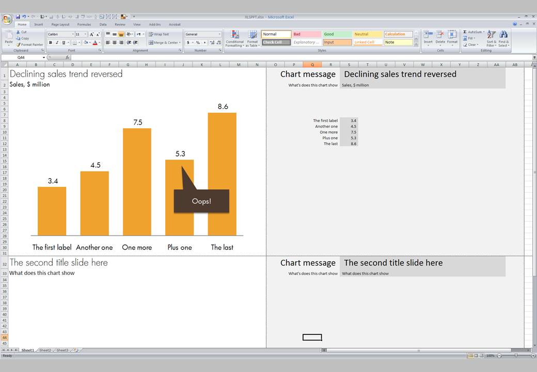The image size is (537, 372).
Task: Open the Office Button menu
Action: coord(7,19)
